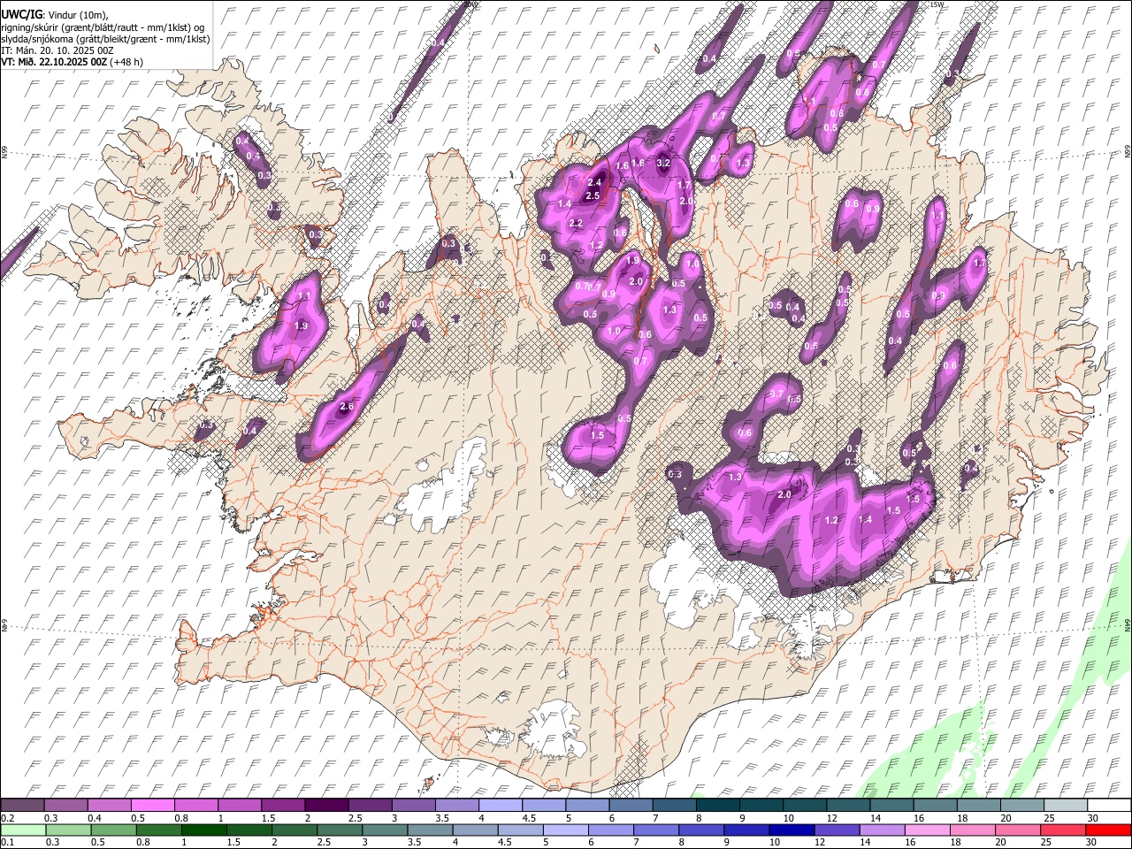Select the light lavender 4–4.5 swatch in upper legend

pos(500,806)
